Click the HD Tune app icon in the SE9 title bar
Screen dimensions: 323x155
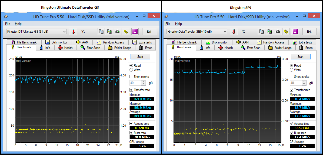click(166, 17)
